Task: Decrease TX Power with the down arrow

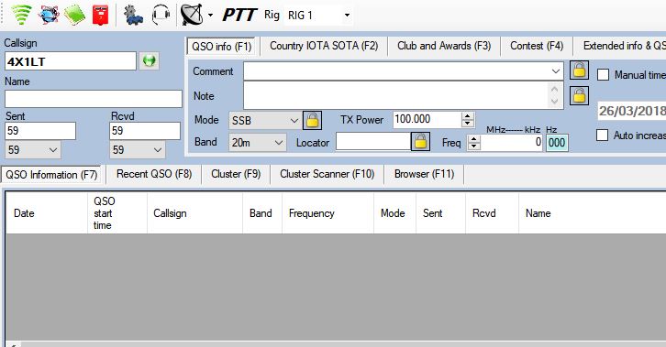Action: (x=468, y=124)
